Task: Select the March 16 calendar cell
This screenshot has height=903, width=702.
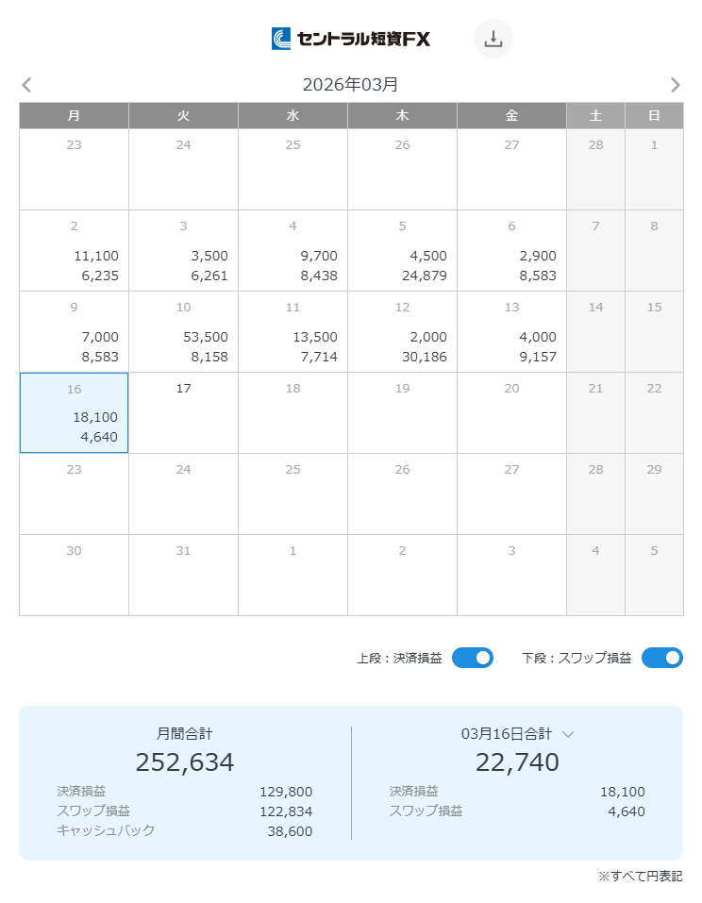Action: click(x=74, y=412)
